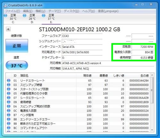Click status icon for 0A スピンアップ再試行回数

[x=9, y=106]
